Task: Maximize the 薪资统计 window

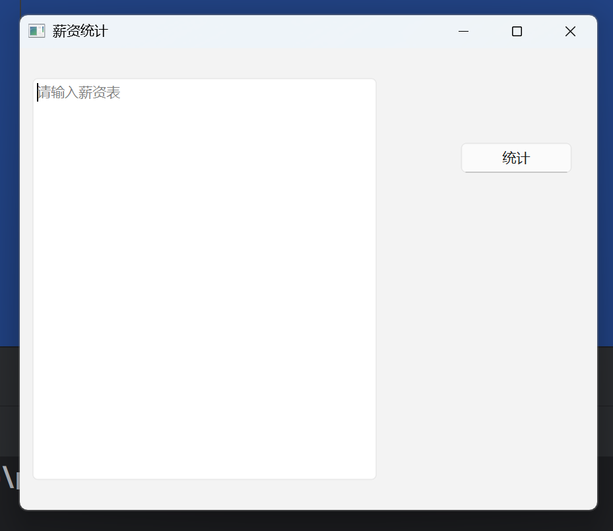Action: (517, 31)
